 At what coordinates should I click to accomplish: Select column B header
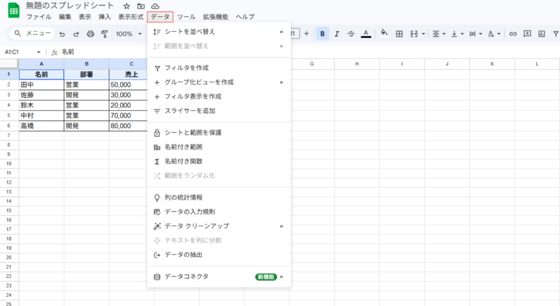[x=86, y=63]
